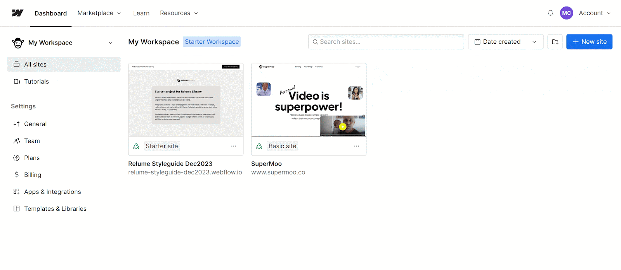Click the Billing dollar icon

click(x=17, y=174)
